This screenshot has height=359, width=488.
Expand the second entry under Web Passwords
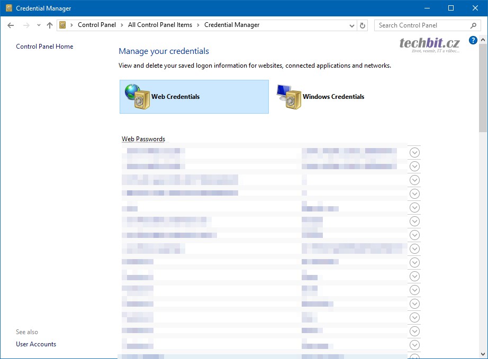[x=414, y=166]
